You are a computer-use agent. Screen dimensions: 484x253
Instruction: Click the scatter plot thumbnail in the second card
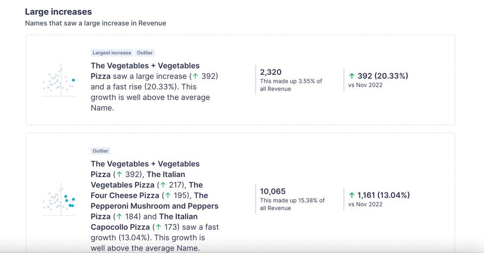tap(59, 199)
